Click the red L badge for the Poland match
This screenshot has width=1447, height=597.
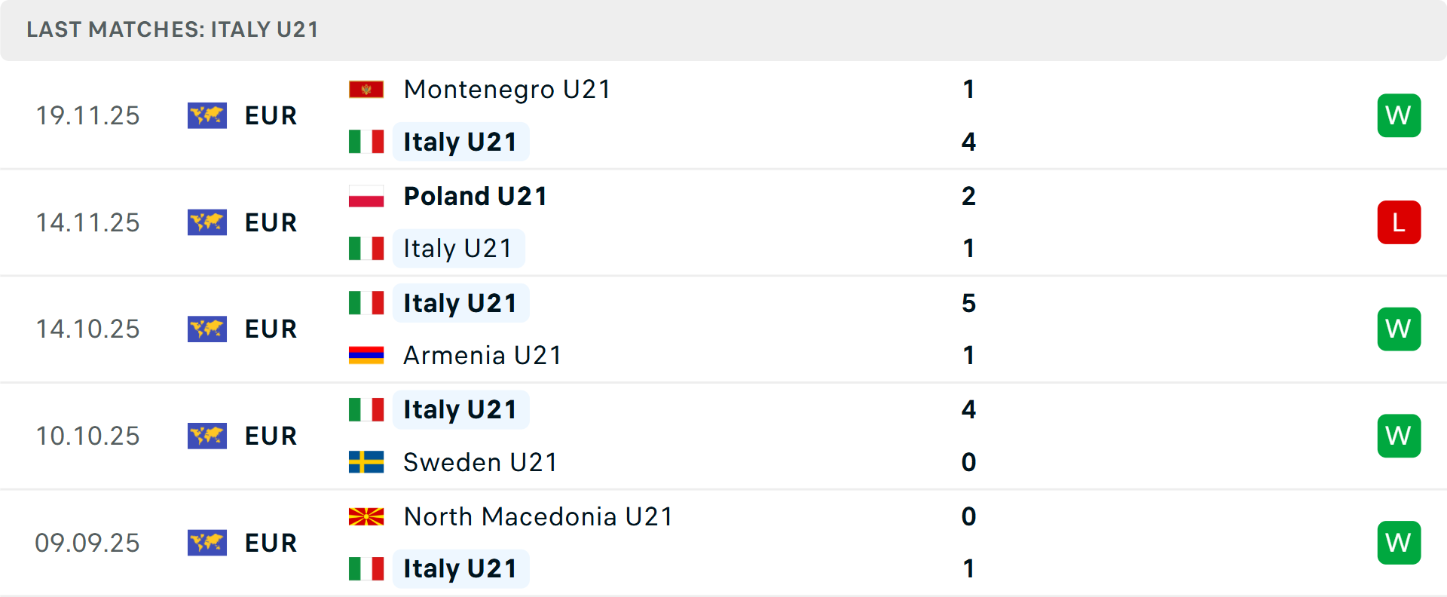(x=1400, y=222)
